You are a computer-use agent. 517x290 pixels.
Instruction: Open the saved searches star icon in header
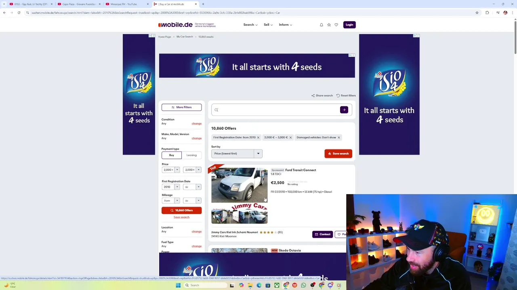(329, 25)
